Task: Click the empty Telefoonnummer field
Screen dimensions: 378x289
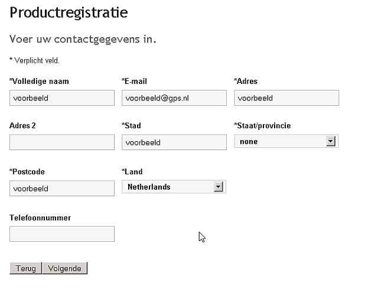Action: (x=62, y=234)
